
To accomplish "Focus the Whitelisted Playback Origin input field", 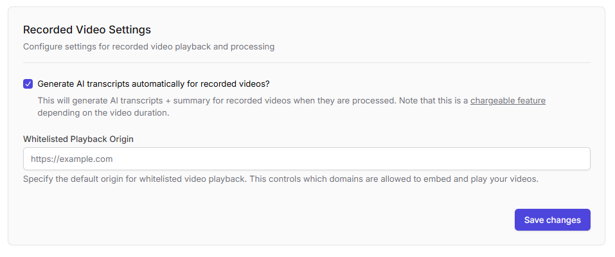I will (306, 159).
